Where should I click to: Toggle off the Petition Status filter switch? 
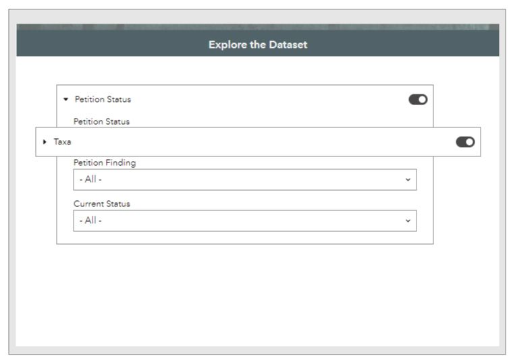click(418, 99)
